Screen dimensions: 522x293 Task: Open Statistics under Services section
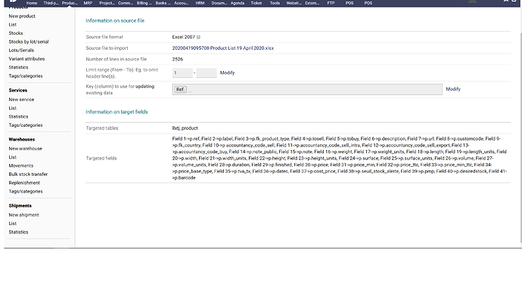18,116
